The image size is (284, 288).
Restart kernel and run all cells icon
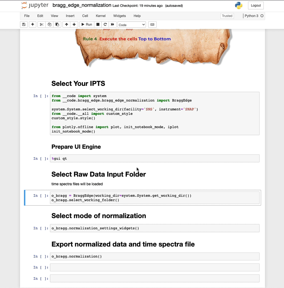click(112, 25)
